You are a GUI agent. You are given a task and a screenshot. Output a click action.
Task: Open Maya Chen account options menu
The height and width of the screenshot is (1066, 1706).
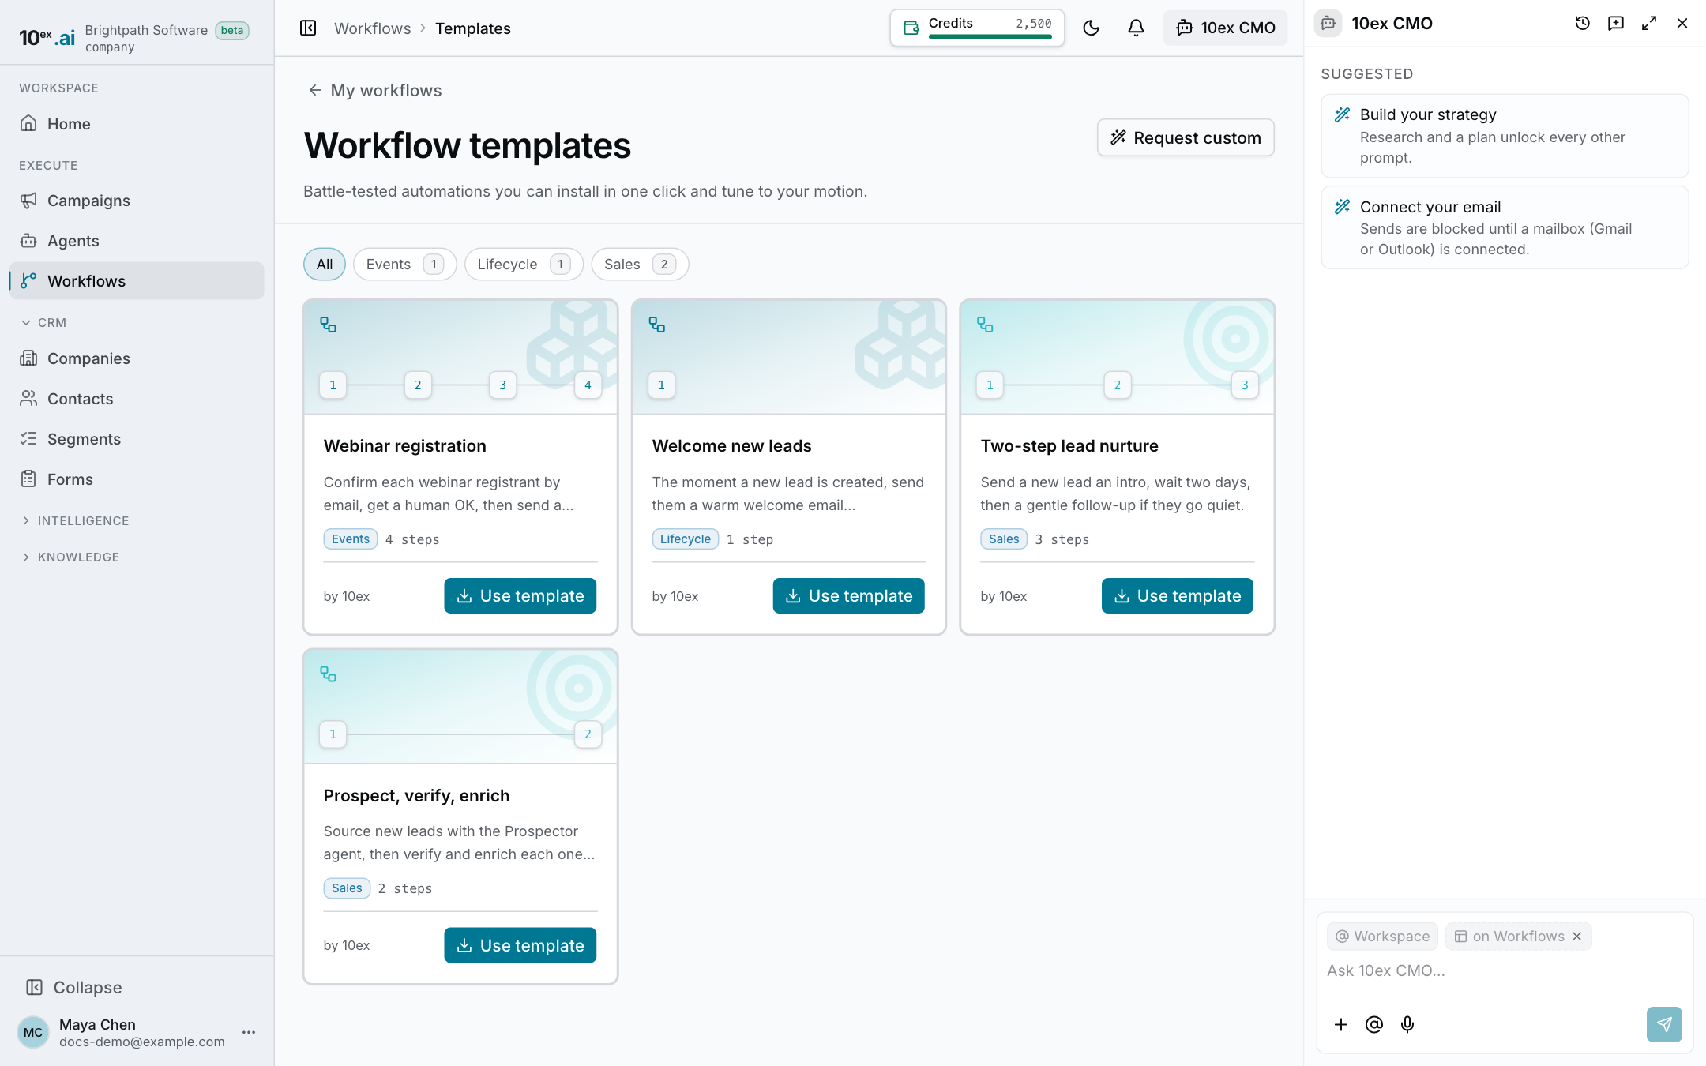[x=249, y=1032]
